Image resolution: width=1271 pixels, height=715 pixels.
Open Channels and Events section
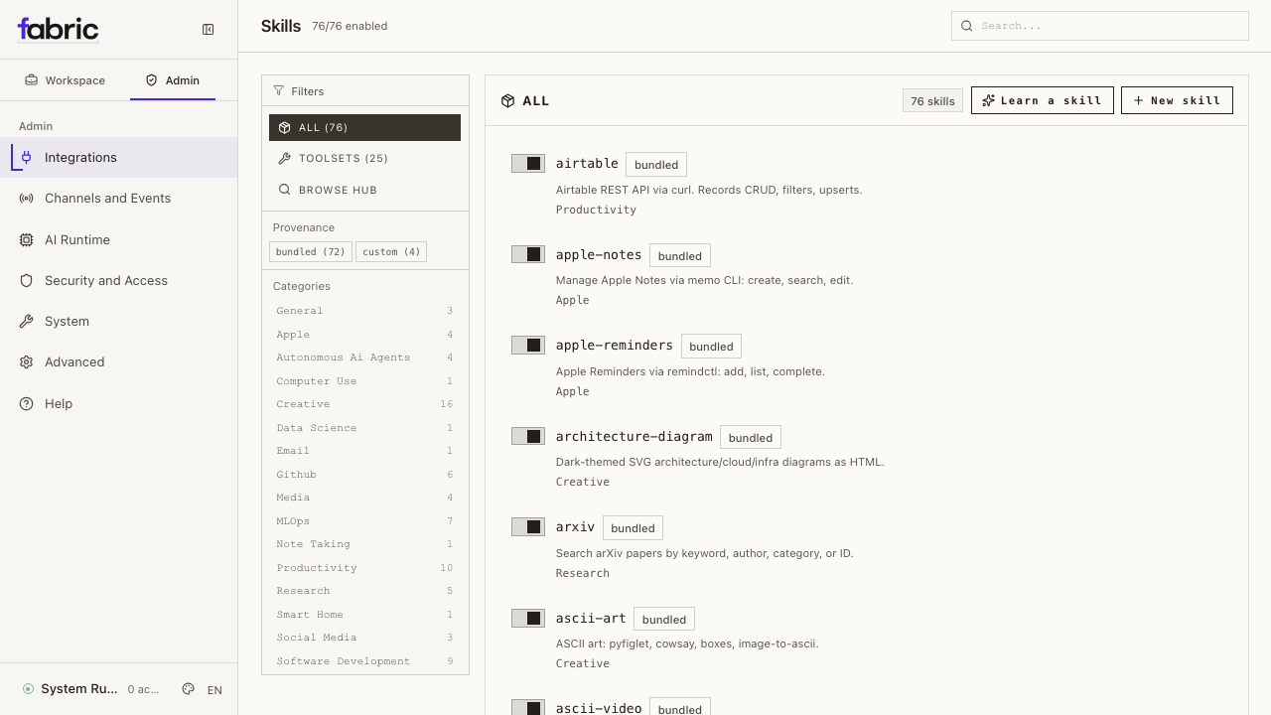point(119,199)
